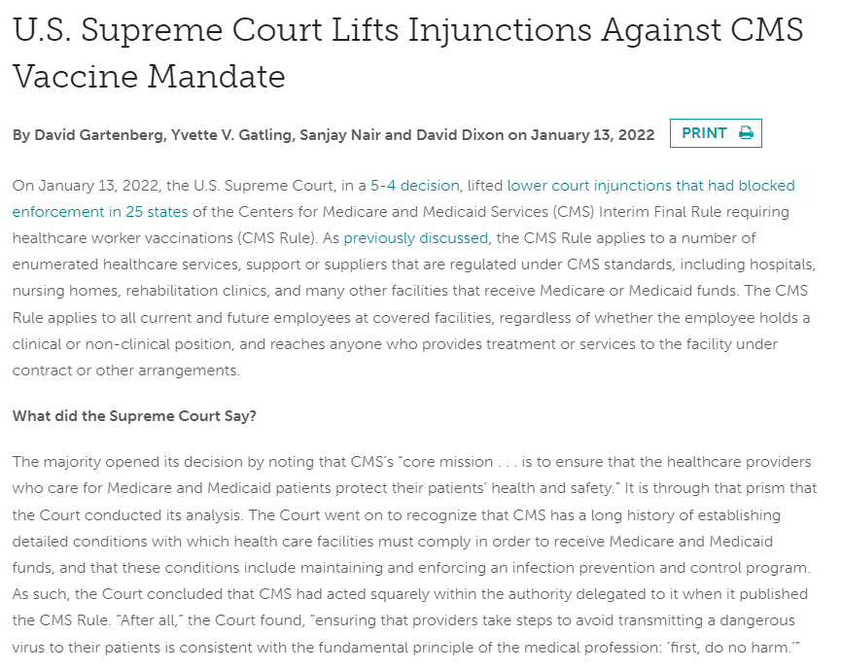Click the byline date January 13, 2022
Viewport: 842px width, 671px height.
[x=592, y=134]
